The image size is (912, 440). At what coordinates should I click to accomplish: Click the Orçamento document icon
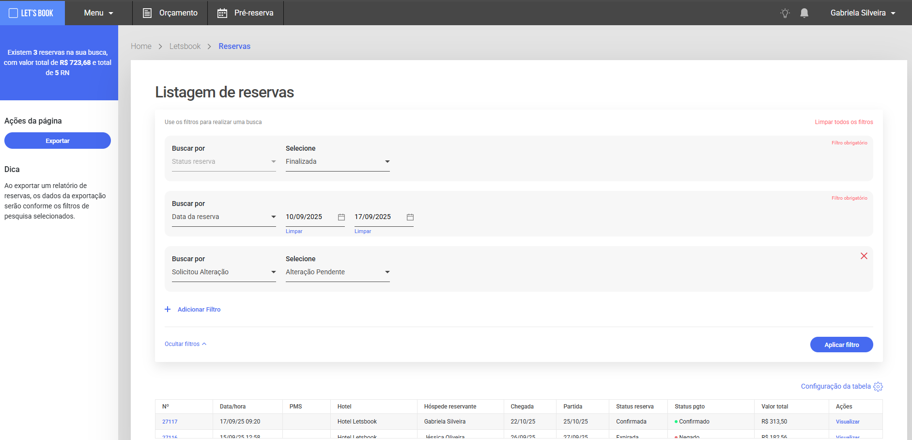click(x=147, y=13)
